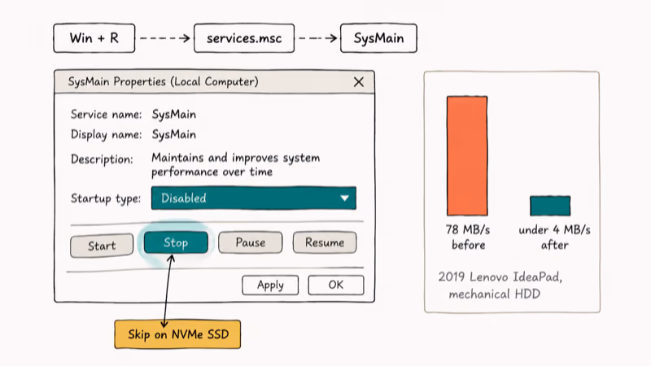The image size is (651, 366).
Task: Click the teal under 4 MB/s bar
Action: click(x=550, y=206)
